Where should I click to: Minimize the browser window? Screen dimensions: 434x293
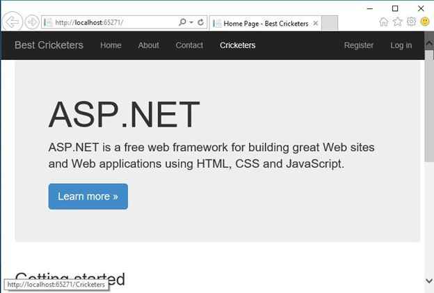click(x=370, y=8)
